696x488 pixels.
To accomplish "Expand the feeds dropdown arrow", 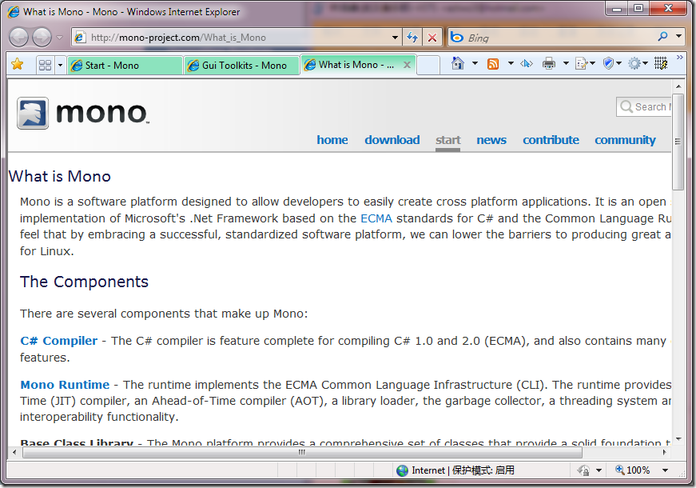I will click(x=511, y=63).
